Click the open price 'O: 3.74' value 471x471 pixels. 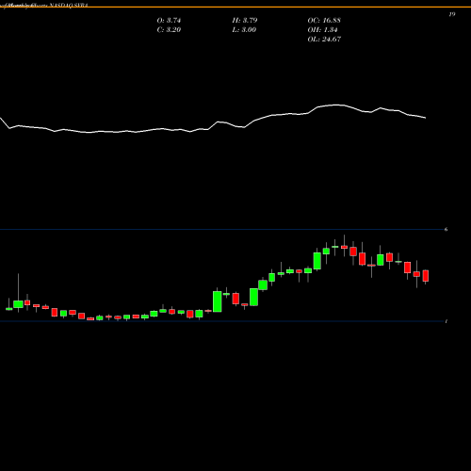coord(169,21)
